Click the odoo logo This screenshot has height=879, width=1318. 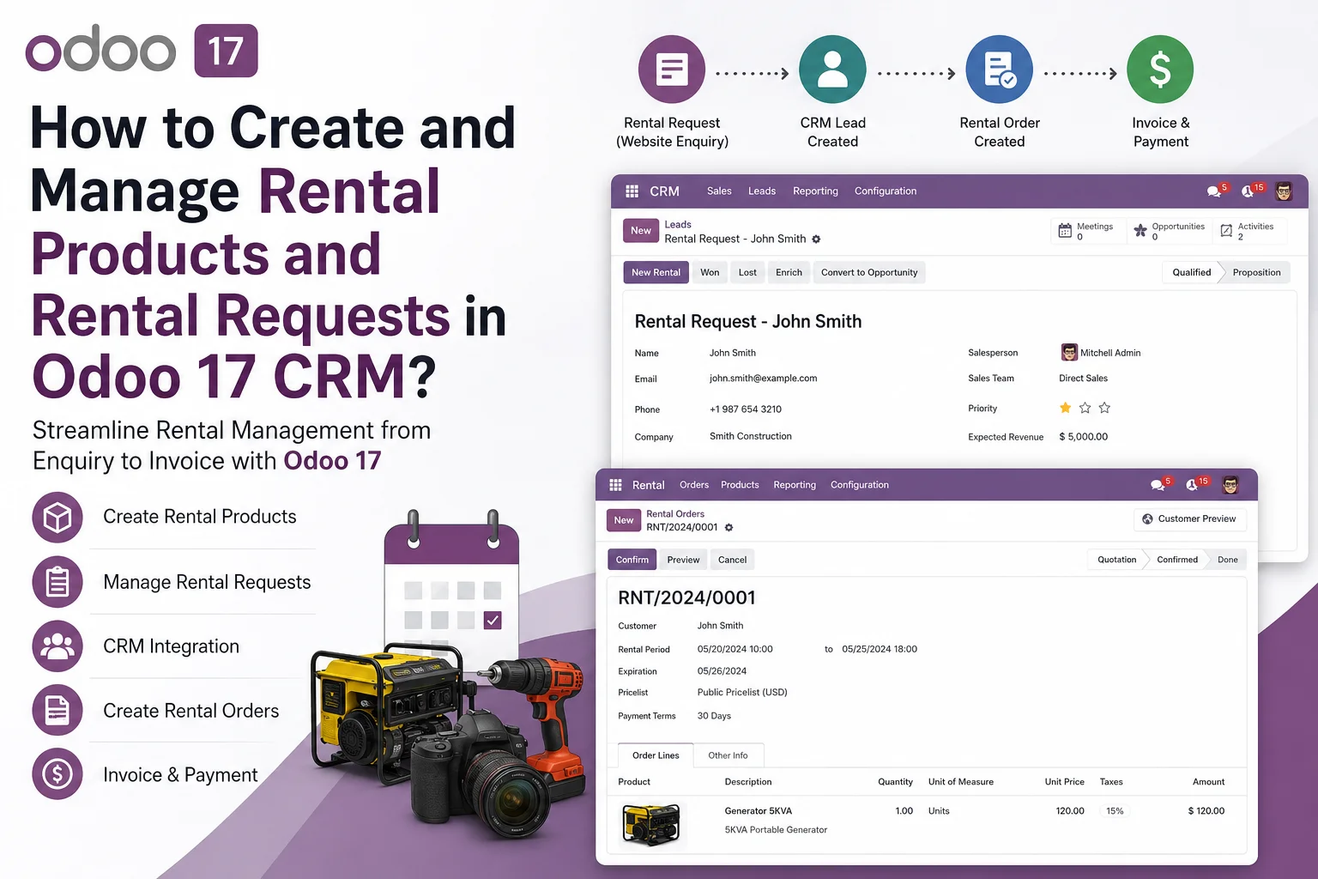tap(100, 49)
